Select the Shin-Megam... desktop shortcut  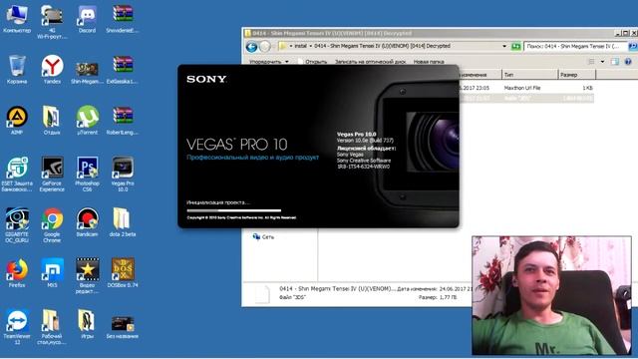coord(87,73)
